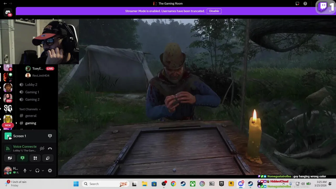Open Epic Games Launcher on taskbar
Image resolution: width=336 pixels, height=189 pixels.
pyautogui.click(x=222, y=184)
